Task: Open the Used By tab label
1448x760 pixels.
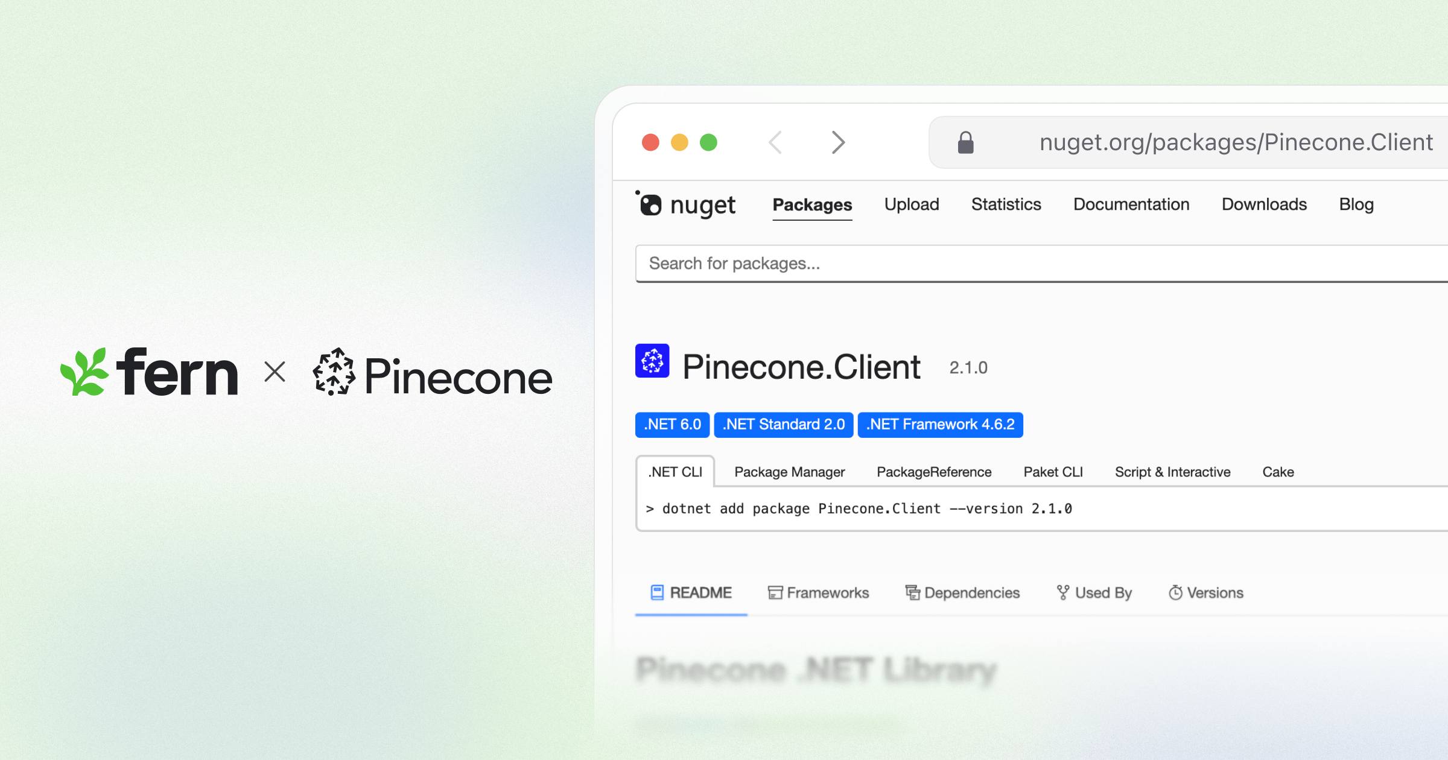Action: click(x=1103, y=593)
